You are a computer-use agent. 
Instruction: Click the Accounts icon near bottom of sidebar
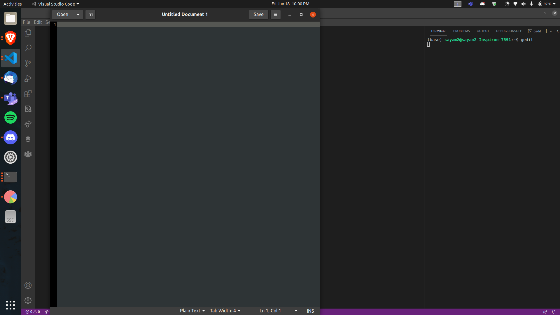28,285
